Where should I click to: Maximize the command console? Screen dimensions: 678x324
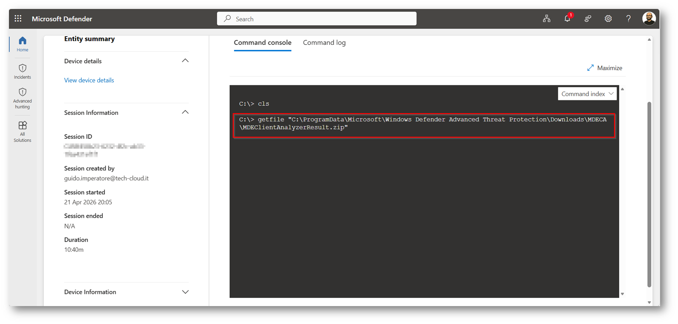click(x=604, y=68)
